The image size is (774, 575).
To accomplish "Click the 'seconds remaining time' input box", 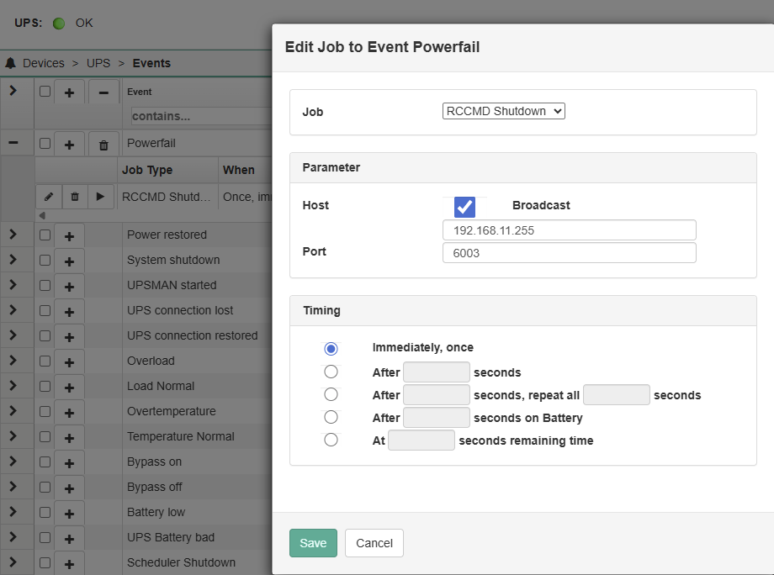I will [421, 440].
